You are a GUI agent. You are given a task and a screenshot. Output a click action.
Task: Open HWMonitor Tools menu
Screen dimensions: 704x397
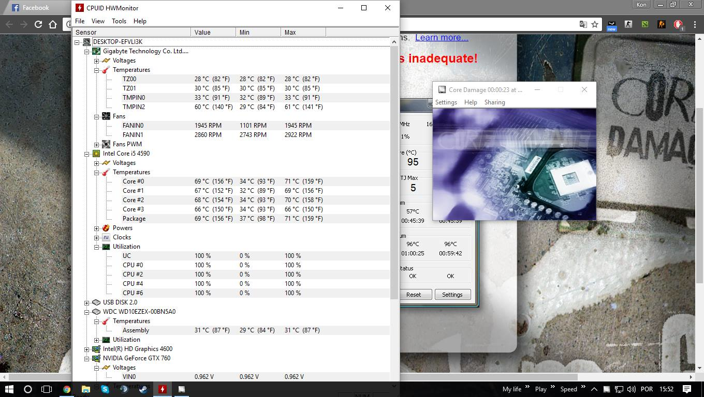pyautogui.click(x=119, y=21)
